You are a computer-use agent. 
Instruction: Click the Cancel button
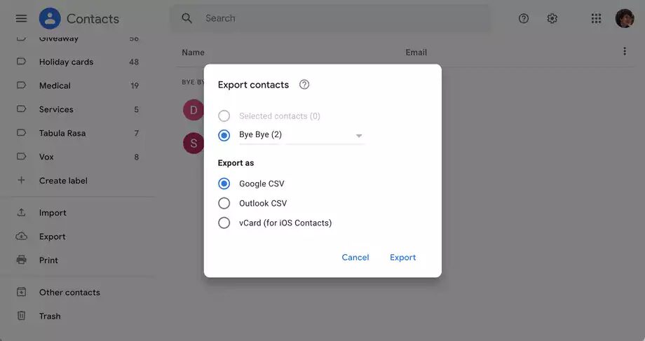[355, 257]
